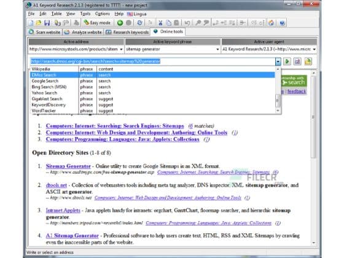Image resolution: width=344 pixels, height=258 pixels.
Task: Click the blue Help question-mark icon
Action: pyautogui.click(x=282, y=23)
